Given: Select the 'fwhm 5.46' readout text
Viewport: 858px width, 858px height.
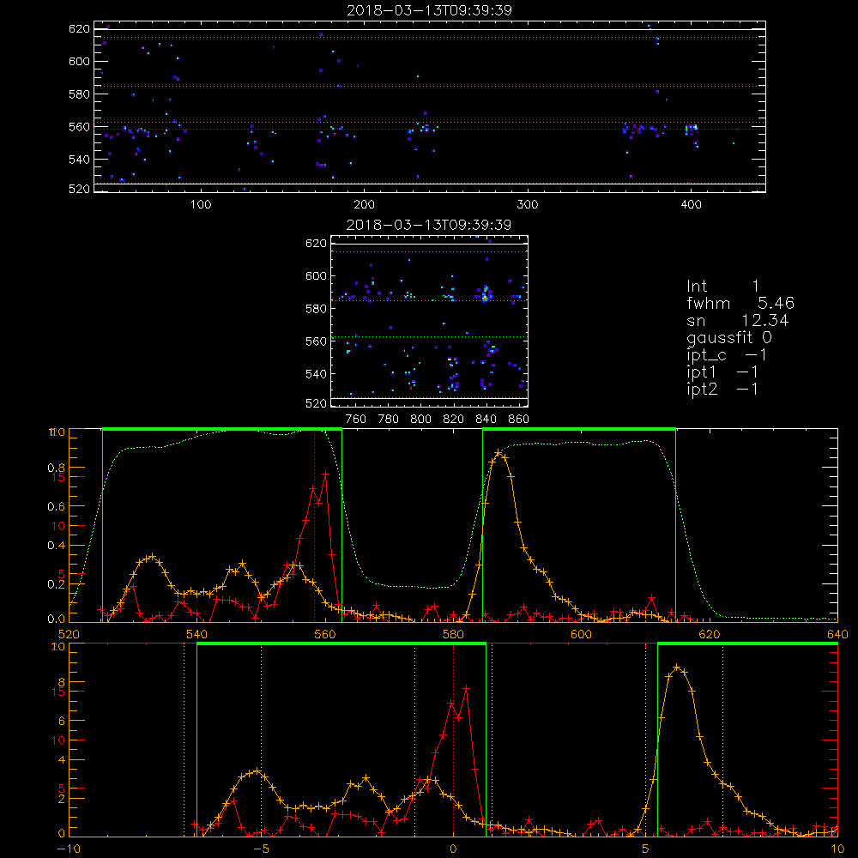Looking at the screenshot, I should click(x=740, y=303).
